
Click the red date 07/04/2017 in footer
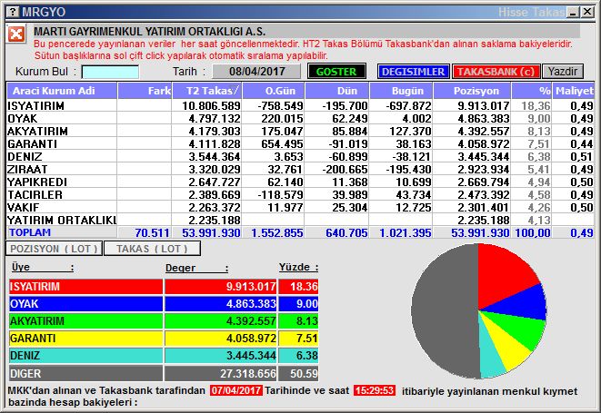tap(236, 390)
